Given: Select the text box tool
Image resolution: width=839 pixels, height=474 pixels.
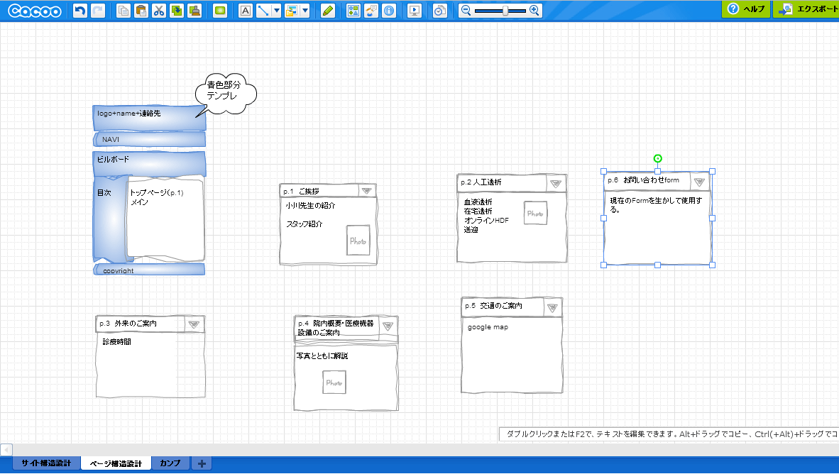Looking at the screenshot, I should 246,11.
